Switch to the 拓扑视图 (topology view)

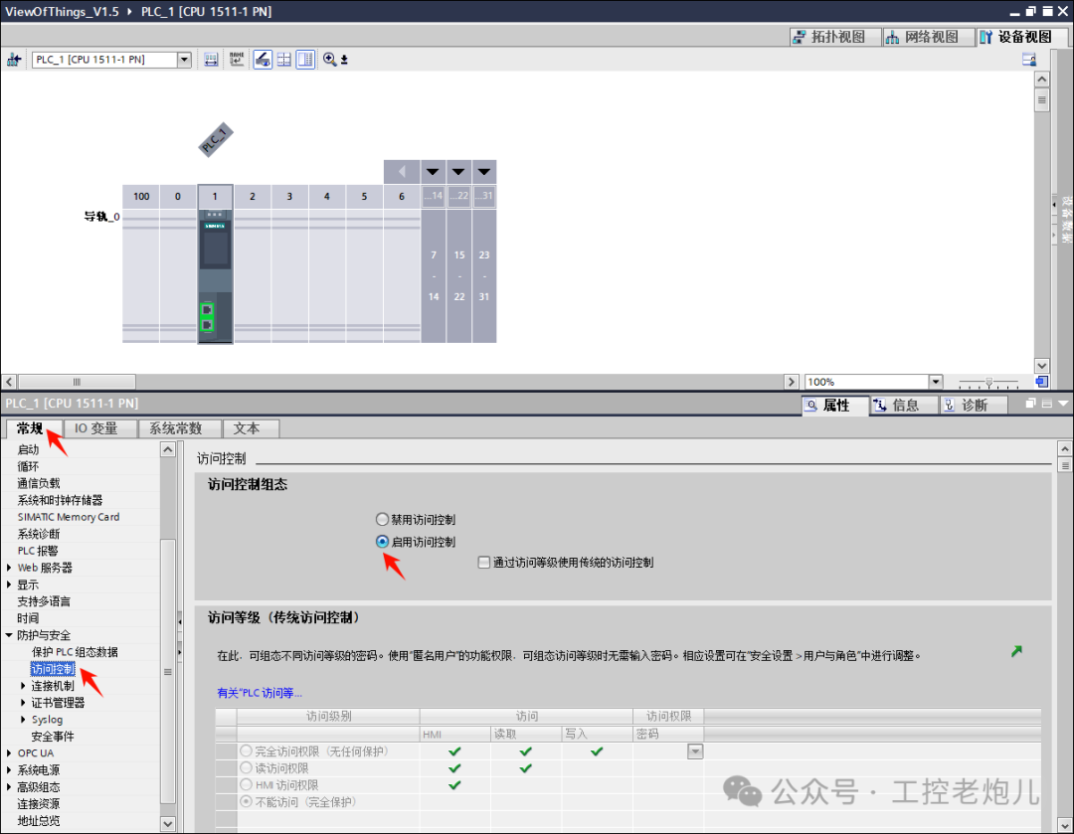(829, 36)
